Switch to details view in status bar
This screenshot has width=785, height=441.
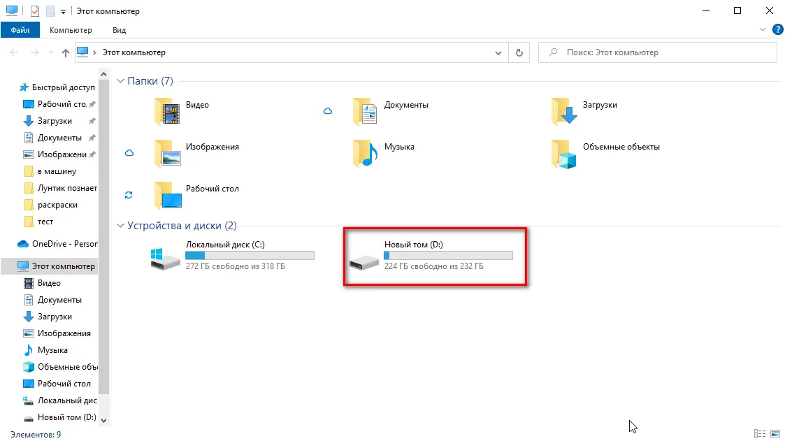759,434
